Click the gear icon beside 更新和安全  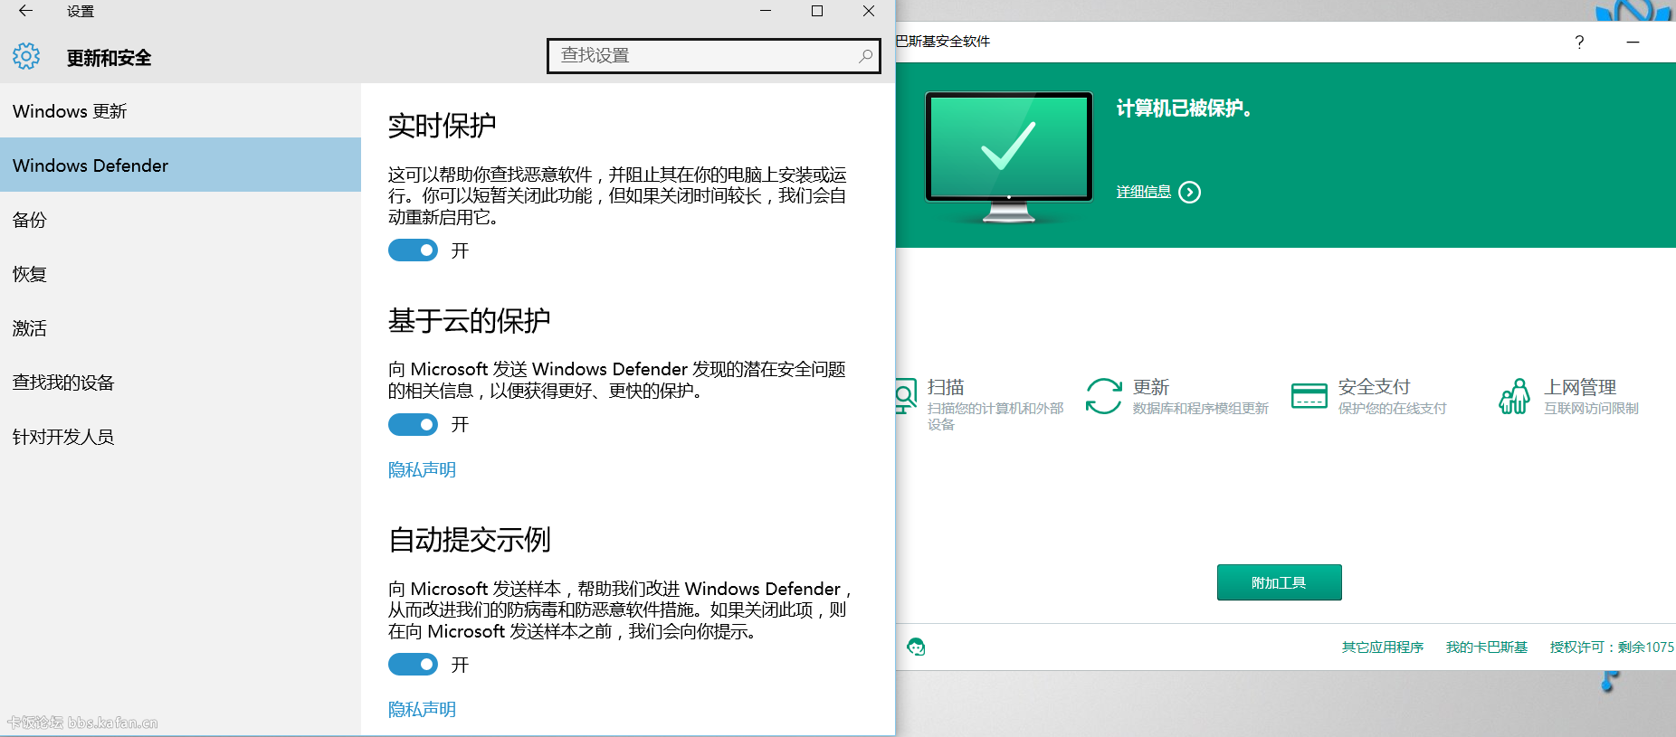click(x=26, y=56)
